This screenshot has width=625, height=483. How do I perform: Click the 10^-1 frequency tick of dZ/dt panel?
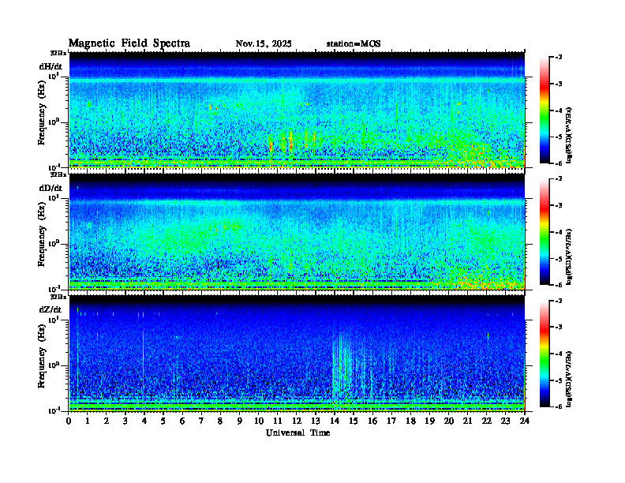(54, 410)
